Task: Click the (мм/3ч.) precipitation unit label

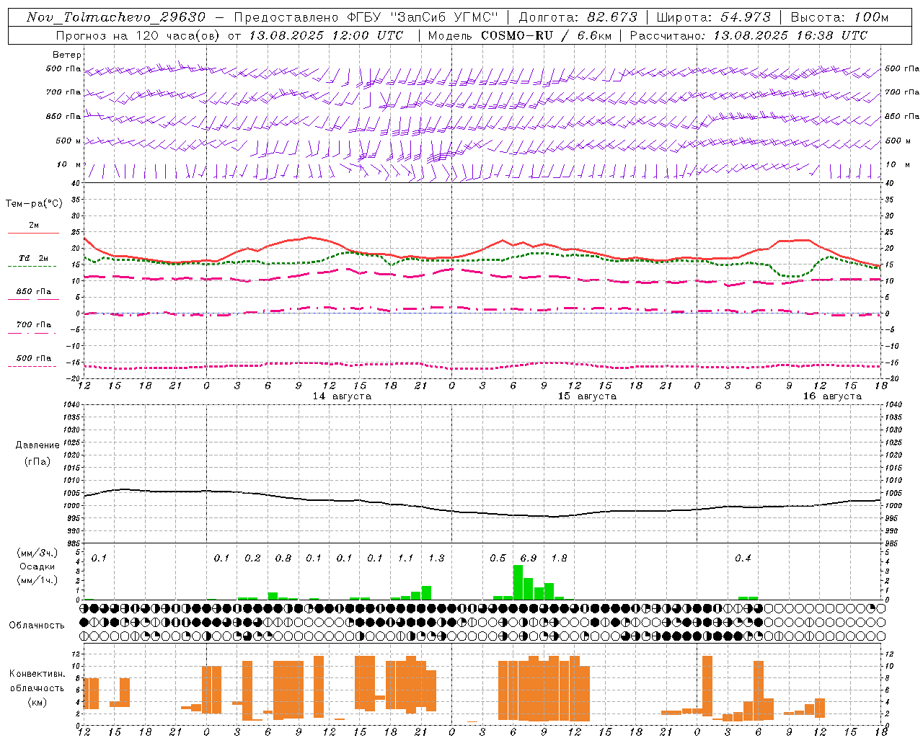Action: click(x=37, y=553)
